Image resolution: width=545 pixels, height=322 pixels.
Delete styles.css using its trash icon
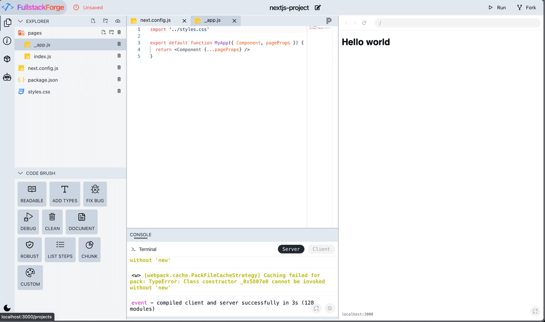click(x=119, y=91)
